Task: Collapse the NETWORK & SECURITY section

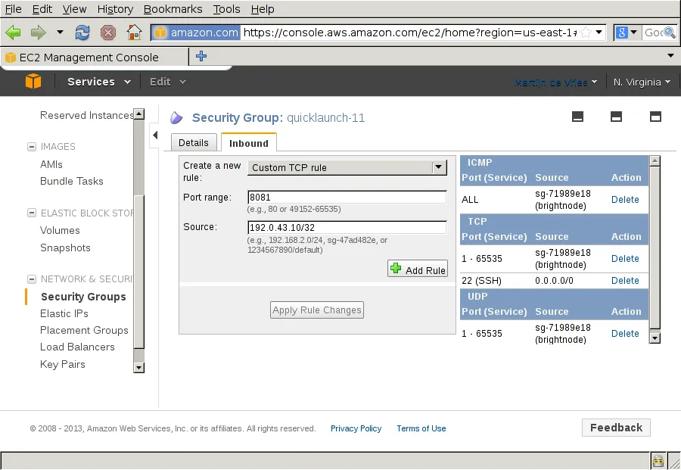Action: pos(32,279)
